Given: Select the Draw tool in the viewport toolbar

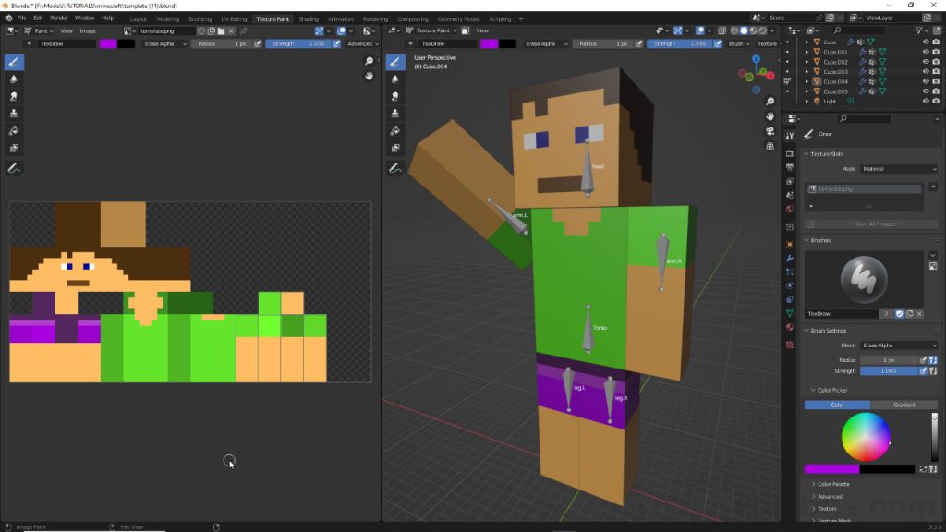Looking at the screenshot, I should pyautogui.click(x=394, y=62).
